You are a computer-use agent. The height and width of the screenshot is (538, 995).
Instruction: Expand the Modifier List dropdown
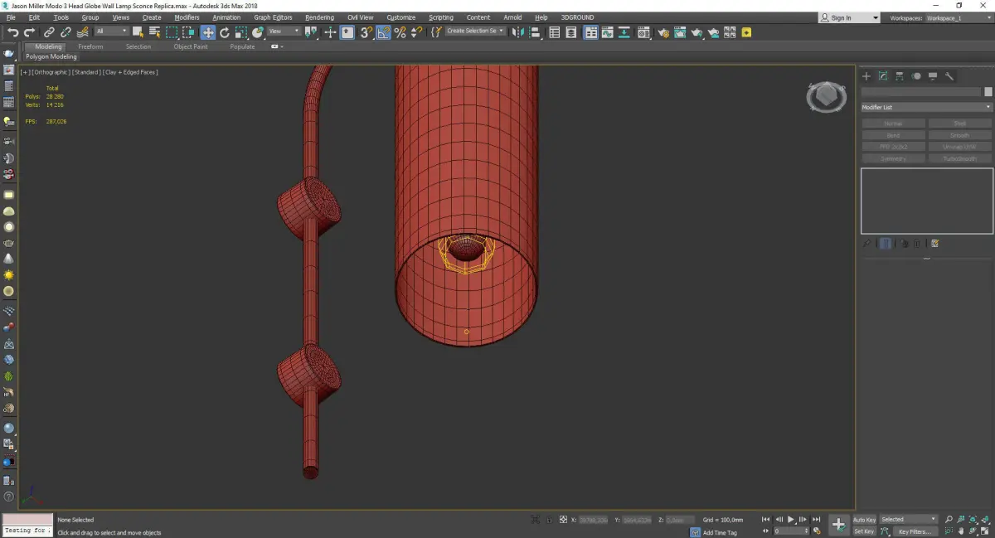pos(926,108)
